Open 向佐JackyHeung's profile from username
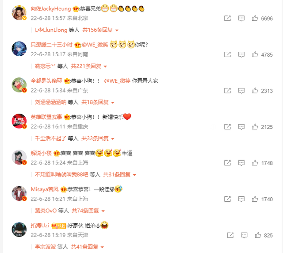283x253 pixels. 51,9
